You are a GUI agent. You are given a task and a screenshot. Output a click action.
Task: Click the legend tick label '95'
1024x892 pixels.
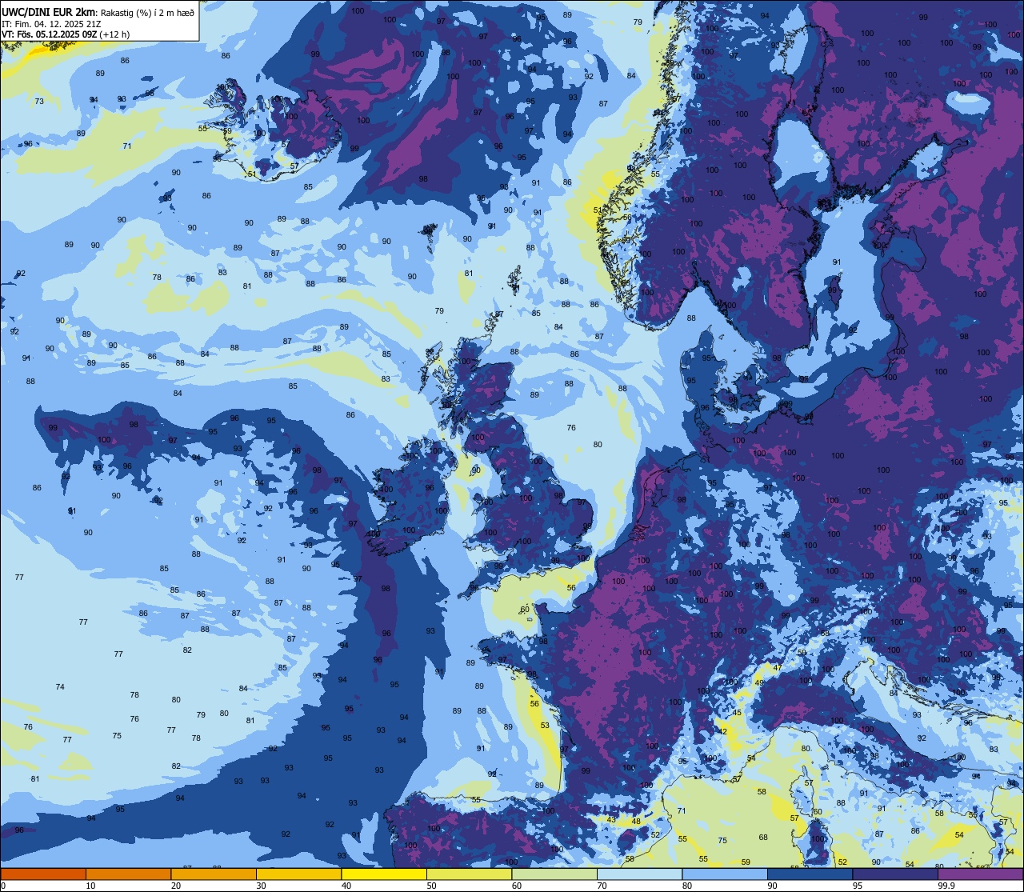click(858, 886)
